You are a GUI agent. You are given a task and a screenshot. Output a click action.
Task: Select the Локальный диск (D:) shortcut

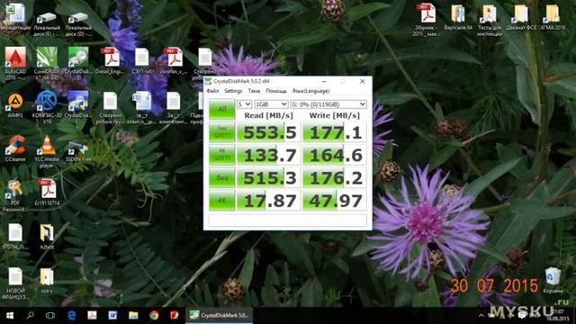(78, 23)
